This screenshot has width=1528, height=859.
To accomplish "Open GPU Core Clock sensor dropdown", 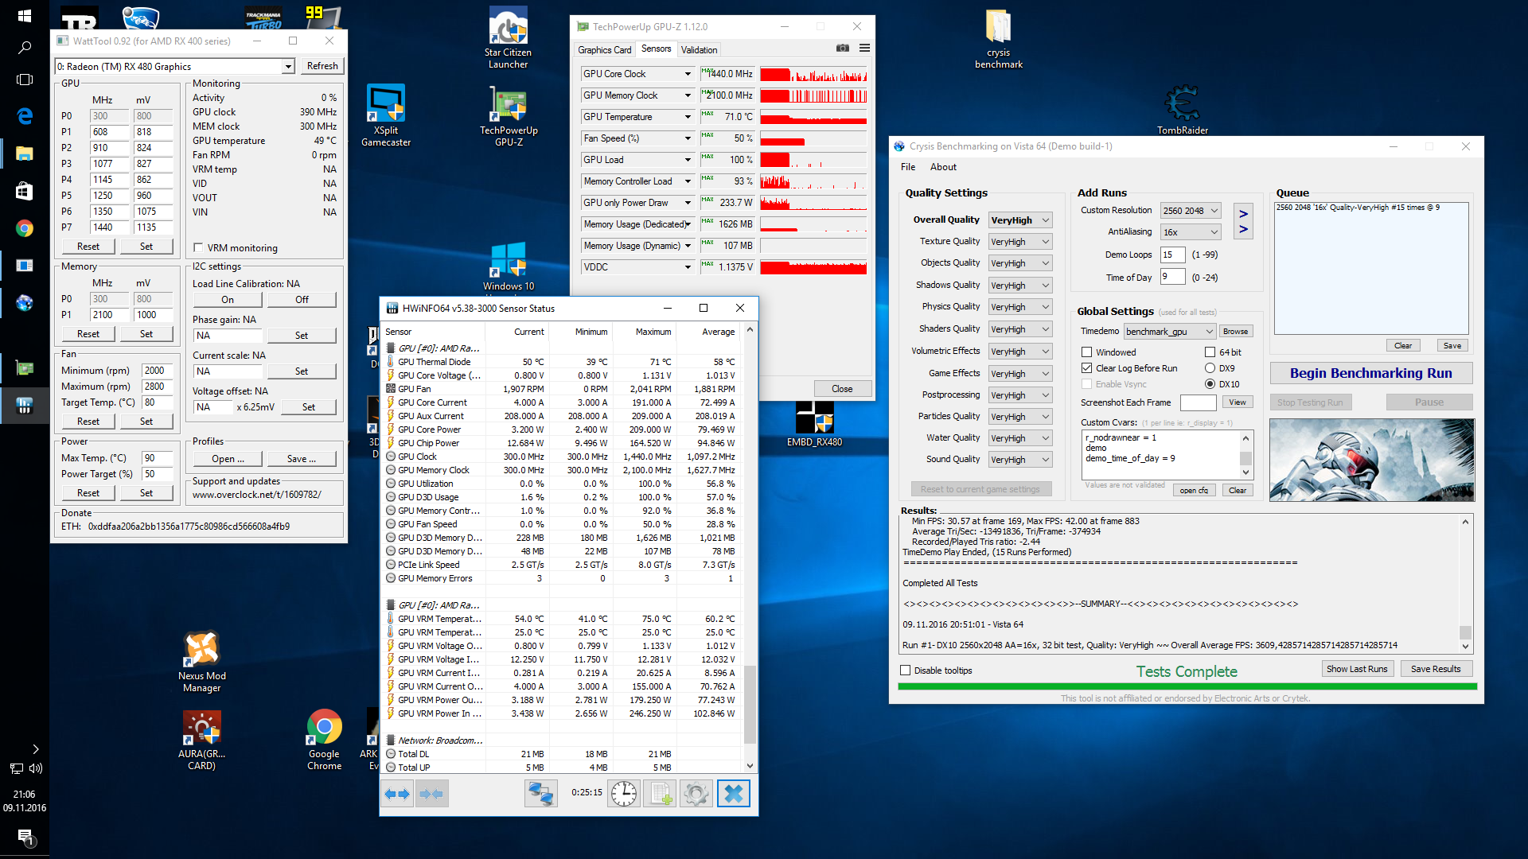I will coord(688,74).
